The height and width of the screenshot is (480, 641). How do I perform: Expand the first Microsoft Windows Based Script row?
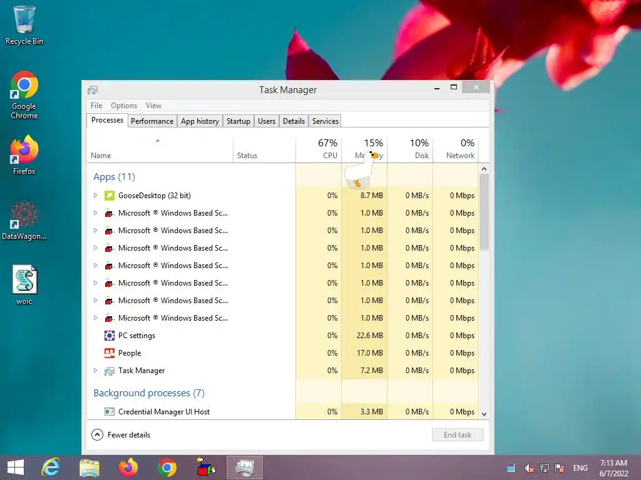[x=95, y=213]
